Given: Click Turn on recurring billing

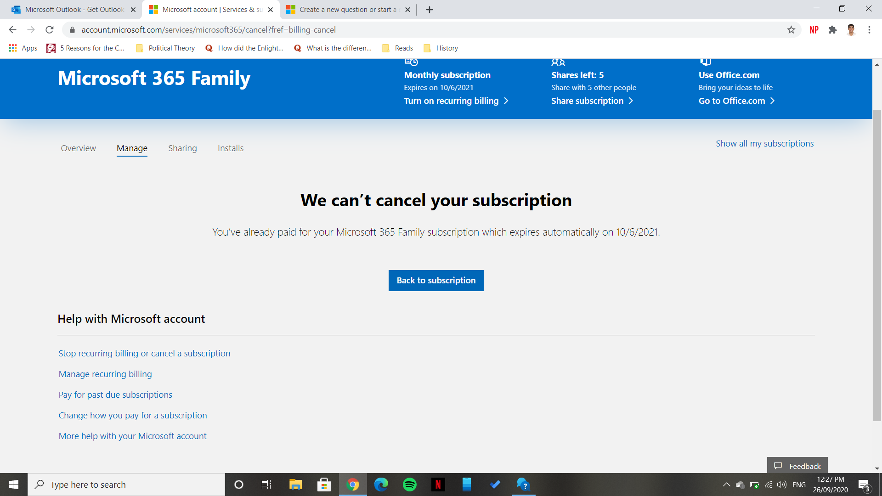Looking at the screenshot, I should (456, 101).
